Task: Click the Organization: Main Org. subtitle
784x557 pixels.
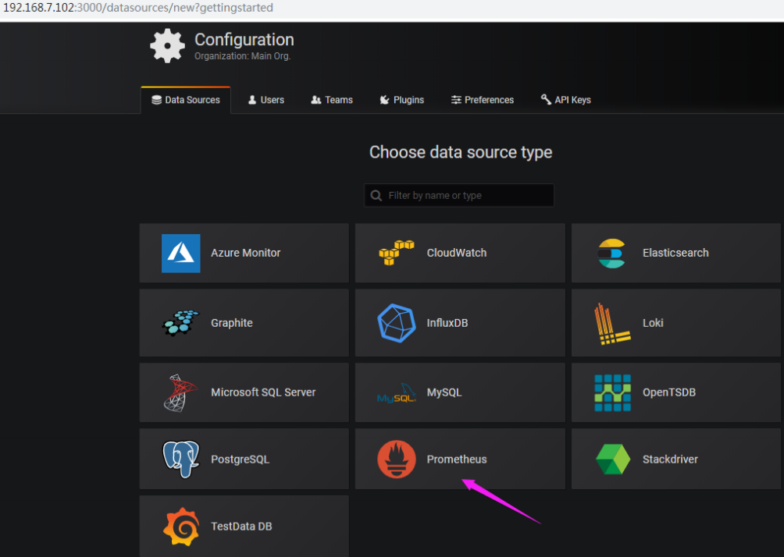Action: pyautogui.click(x=243, y=56)
